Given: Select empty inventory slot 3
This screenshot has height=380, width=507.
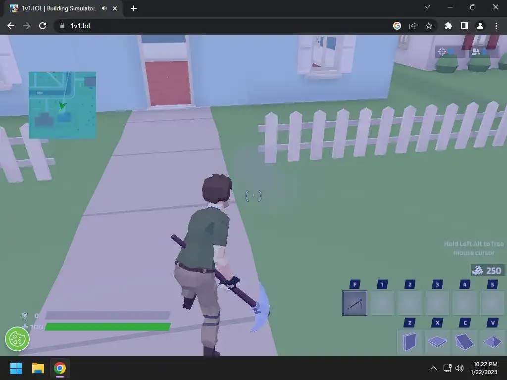Looking at the screenshot, I should [437, 303].
